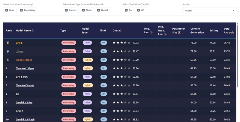Click the overall score 63.24
This screenshot has width=240, height=122.
[x=136, y=68]
